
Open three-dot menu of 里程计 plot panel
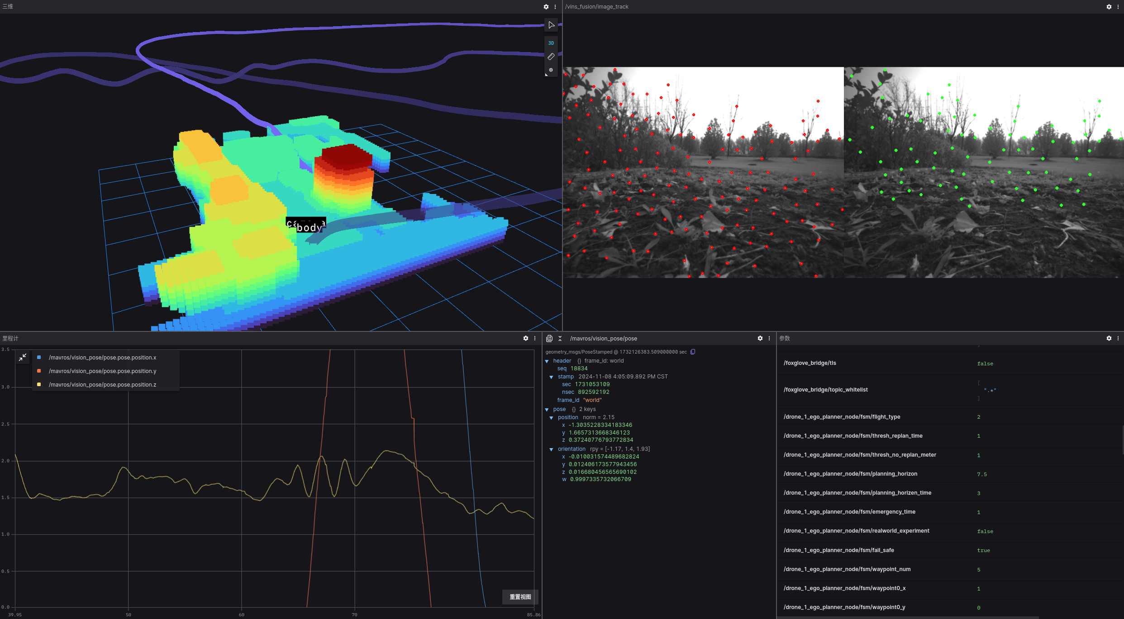click(x=535, y=338)
